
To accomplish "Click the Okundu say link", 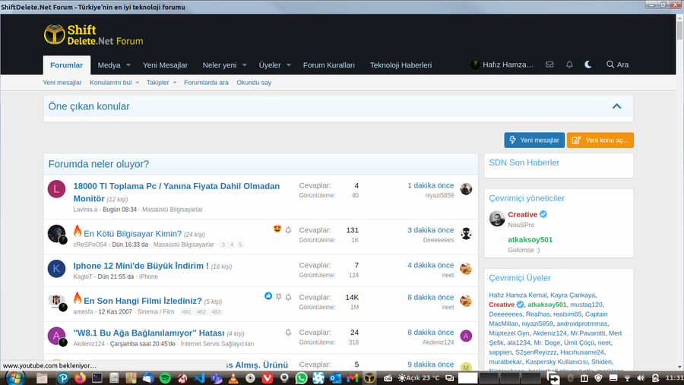I will coord(253,83).
